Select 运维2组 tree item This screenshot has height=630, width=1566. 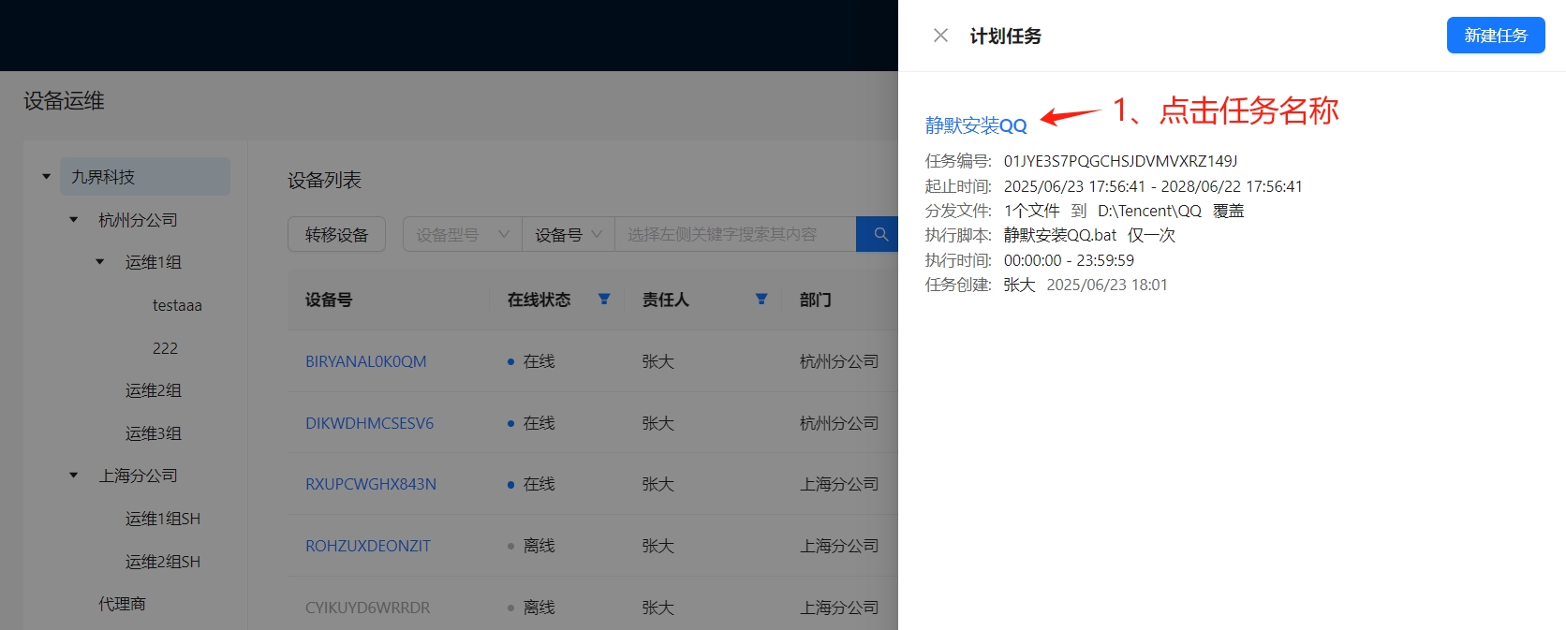coord(154,390)
